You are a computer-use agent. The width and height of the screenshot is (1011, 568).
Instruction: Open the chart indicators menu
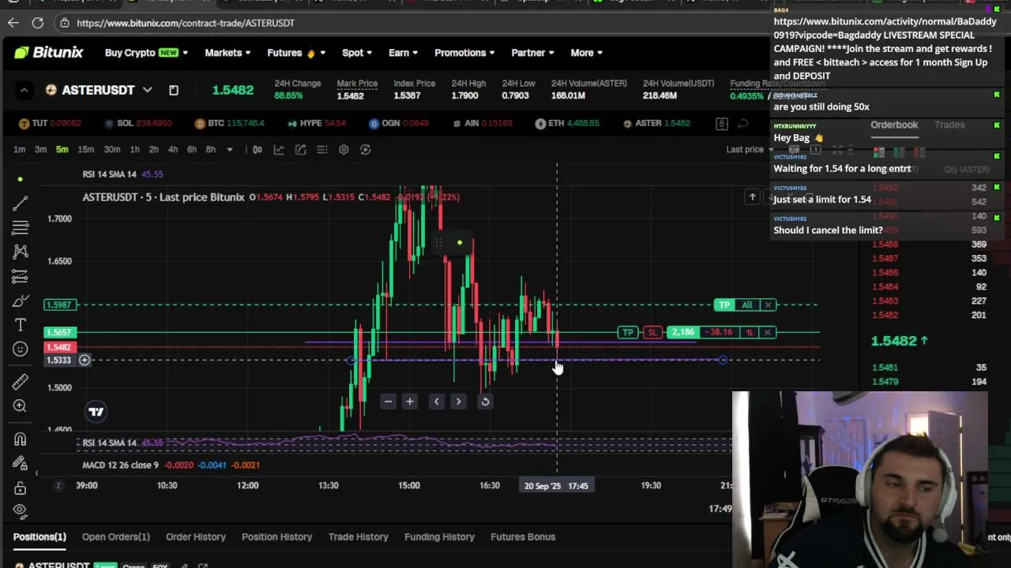pyautogui.click(x=279, y=149)
